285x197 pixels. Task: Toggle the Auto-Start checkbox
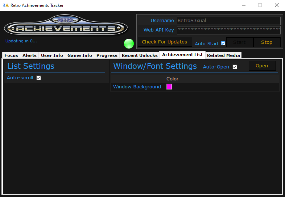point(223,43)
